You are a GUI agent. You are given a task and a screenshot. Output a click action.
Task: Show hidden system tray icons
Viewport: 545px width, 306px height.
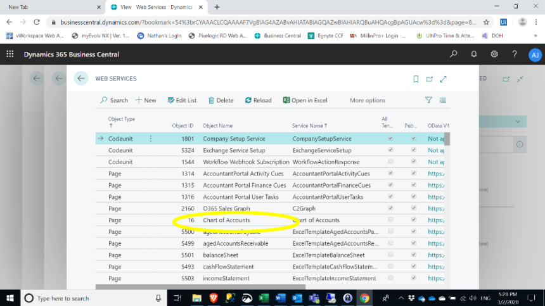pos(401,298)
